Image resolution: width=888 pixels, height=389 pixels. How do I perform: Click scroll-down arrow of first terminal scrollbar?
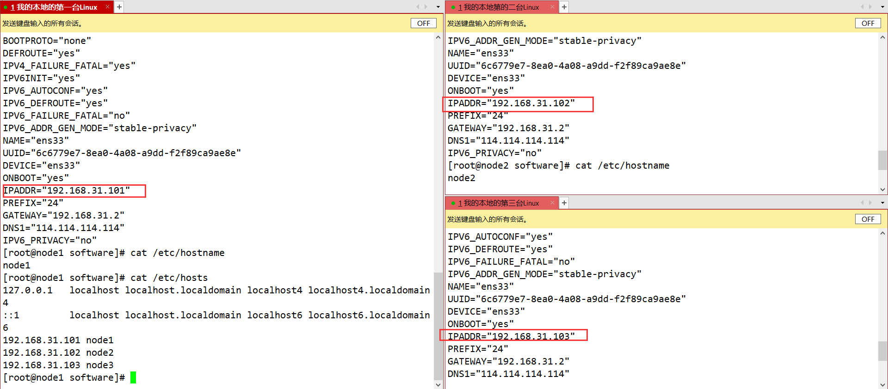coord(438,384)
